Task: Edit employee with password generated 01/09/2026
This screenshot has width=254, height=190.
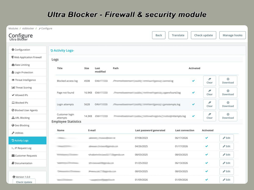Action: pos(226,179)
